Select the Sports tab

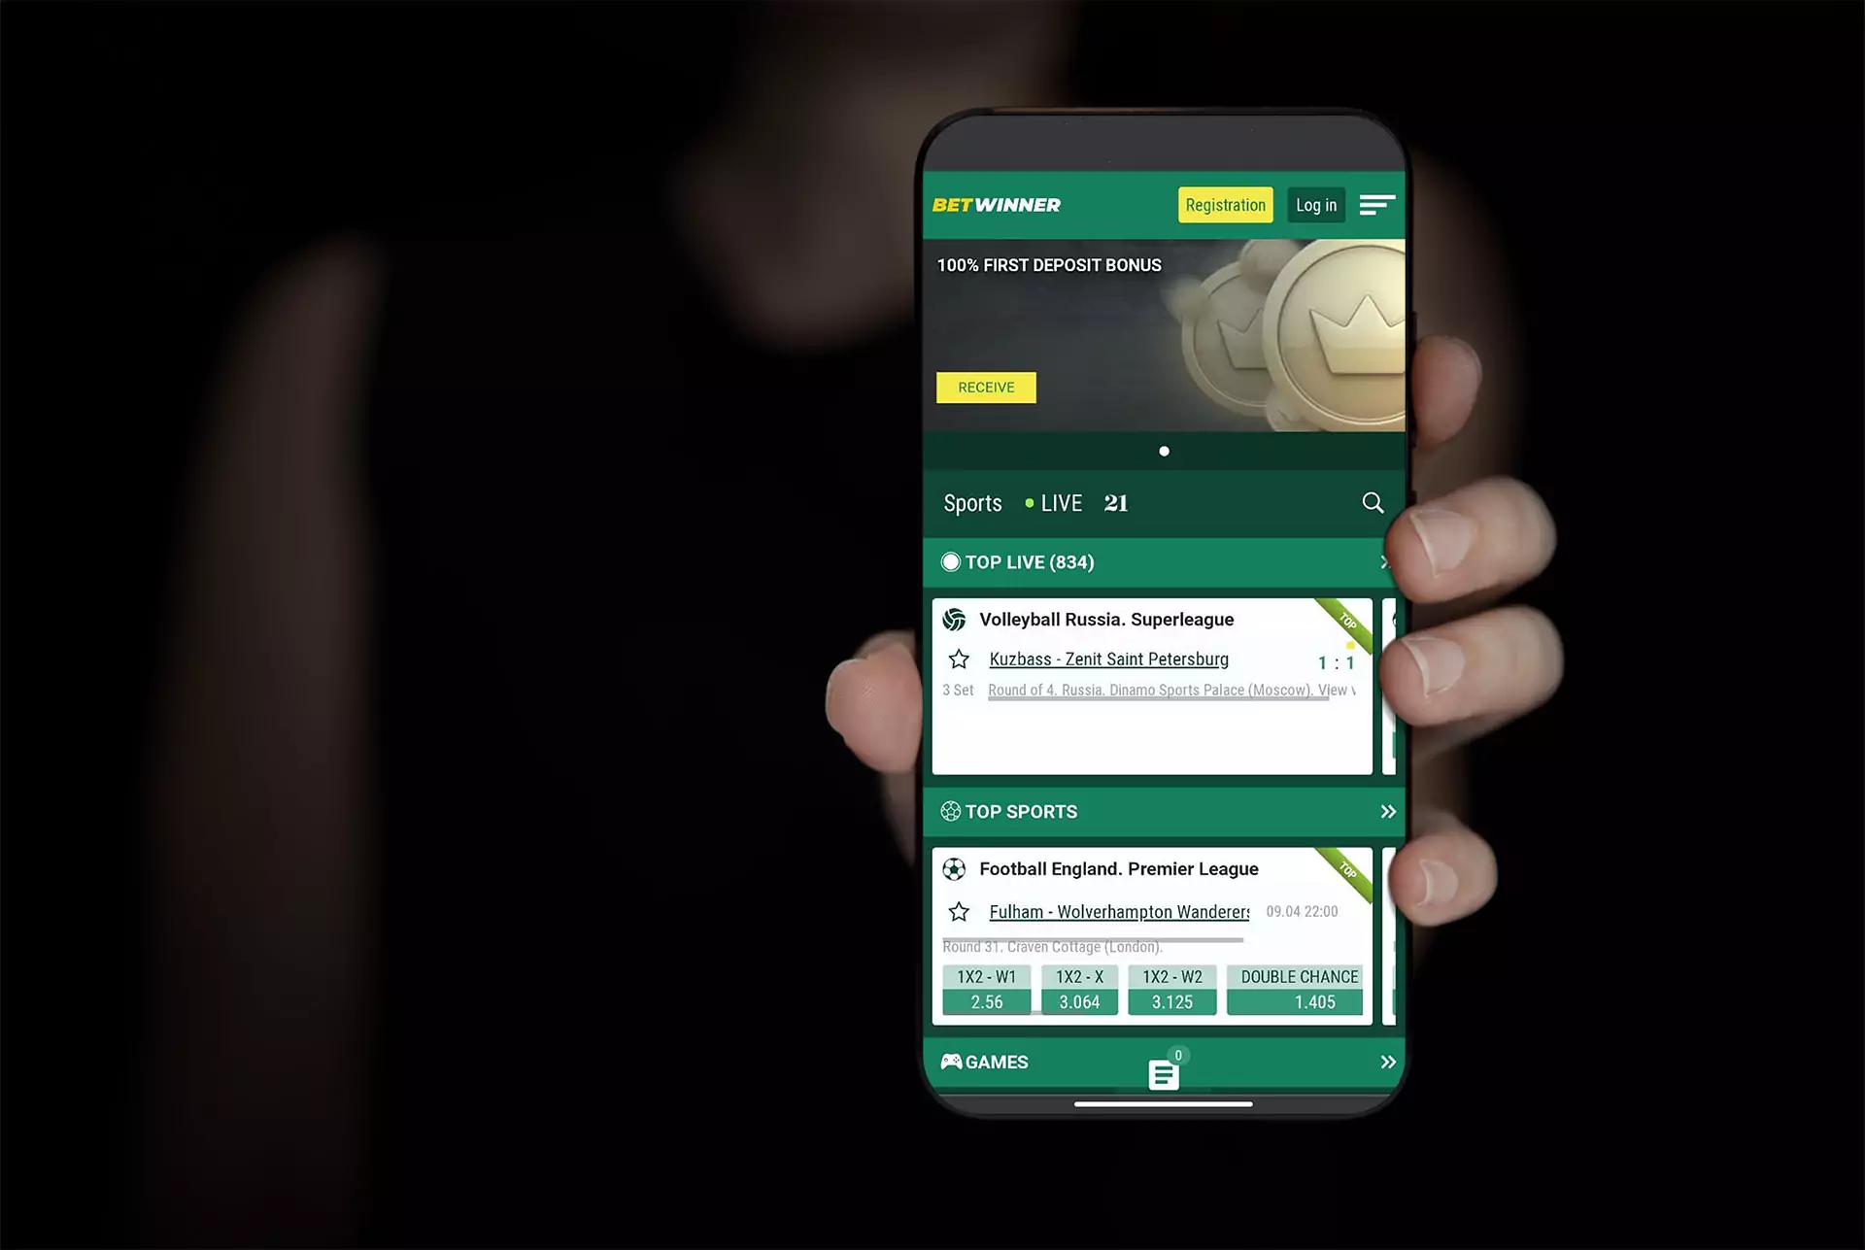pyautogui.click(x=972, y=502)
